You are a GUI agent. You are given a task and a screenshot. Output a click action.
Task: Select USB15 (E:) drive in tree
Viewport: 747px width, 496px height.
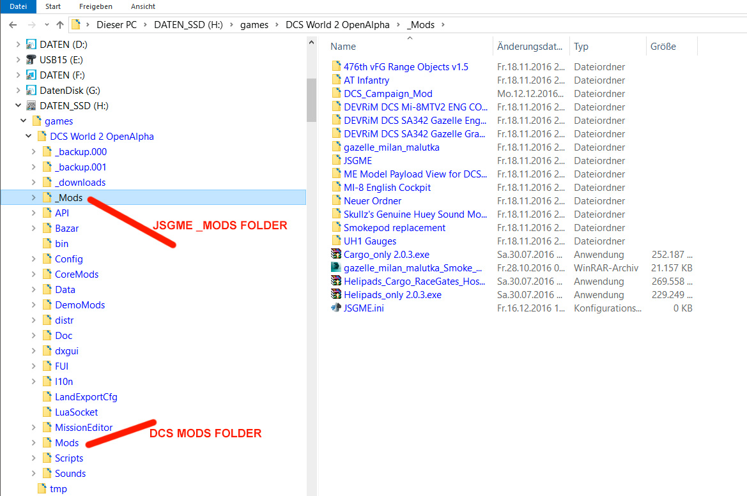click(61, 59)
